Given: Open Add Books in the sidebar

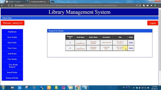Looking at the screenshot, I should [x=12, y=54].
